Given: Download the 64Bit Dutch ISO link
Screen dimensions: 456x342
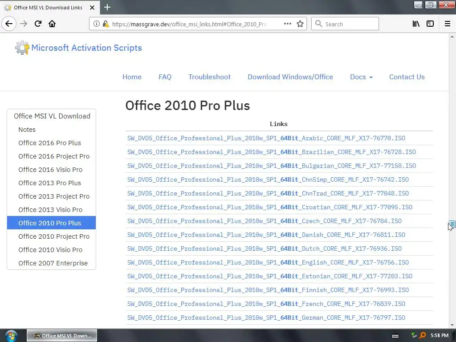Looking at the screenshot, I should [265, 248].
